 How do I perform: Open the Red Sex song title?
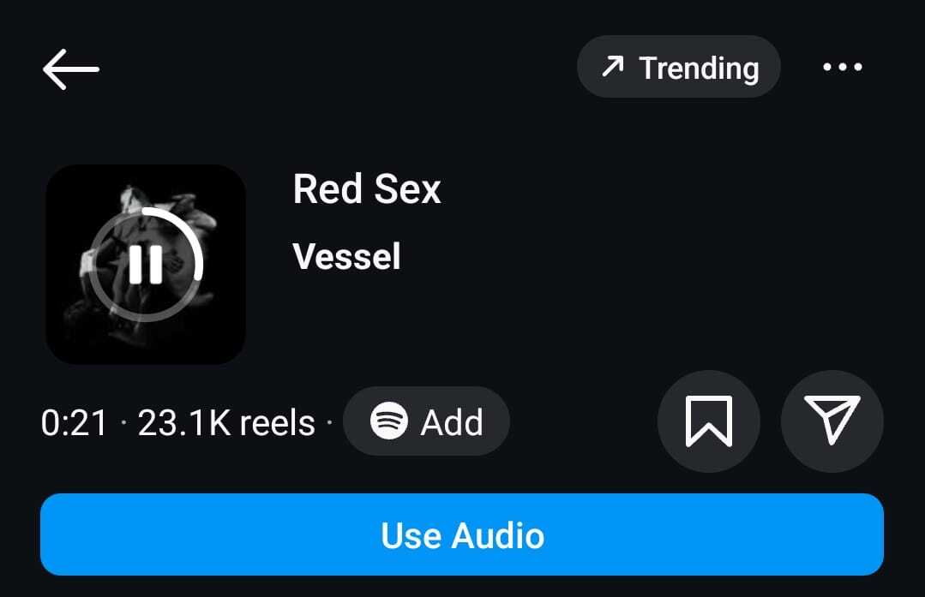click(x=367, y=189)
